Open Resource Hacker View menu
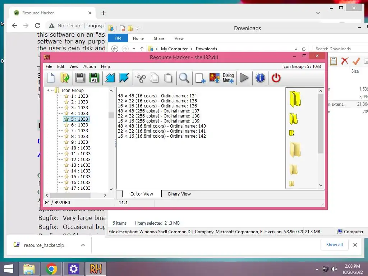This screenshot has width=368, height=276. coord(74,66)
